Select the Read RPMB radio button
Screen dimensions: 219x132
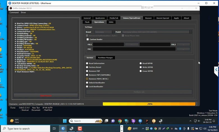point(141,63)
